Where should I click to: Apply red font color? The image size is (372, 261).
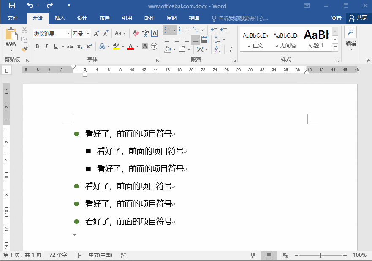(x=130, y=46)
